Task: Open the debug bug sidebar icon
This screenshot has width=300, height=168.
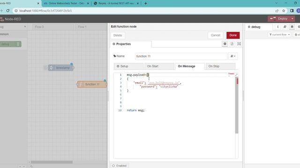Action: 292,27
